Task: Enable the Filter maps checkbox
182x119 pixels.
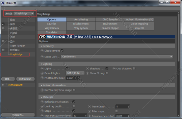Action: tap(117, 111)
